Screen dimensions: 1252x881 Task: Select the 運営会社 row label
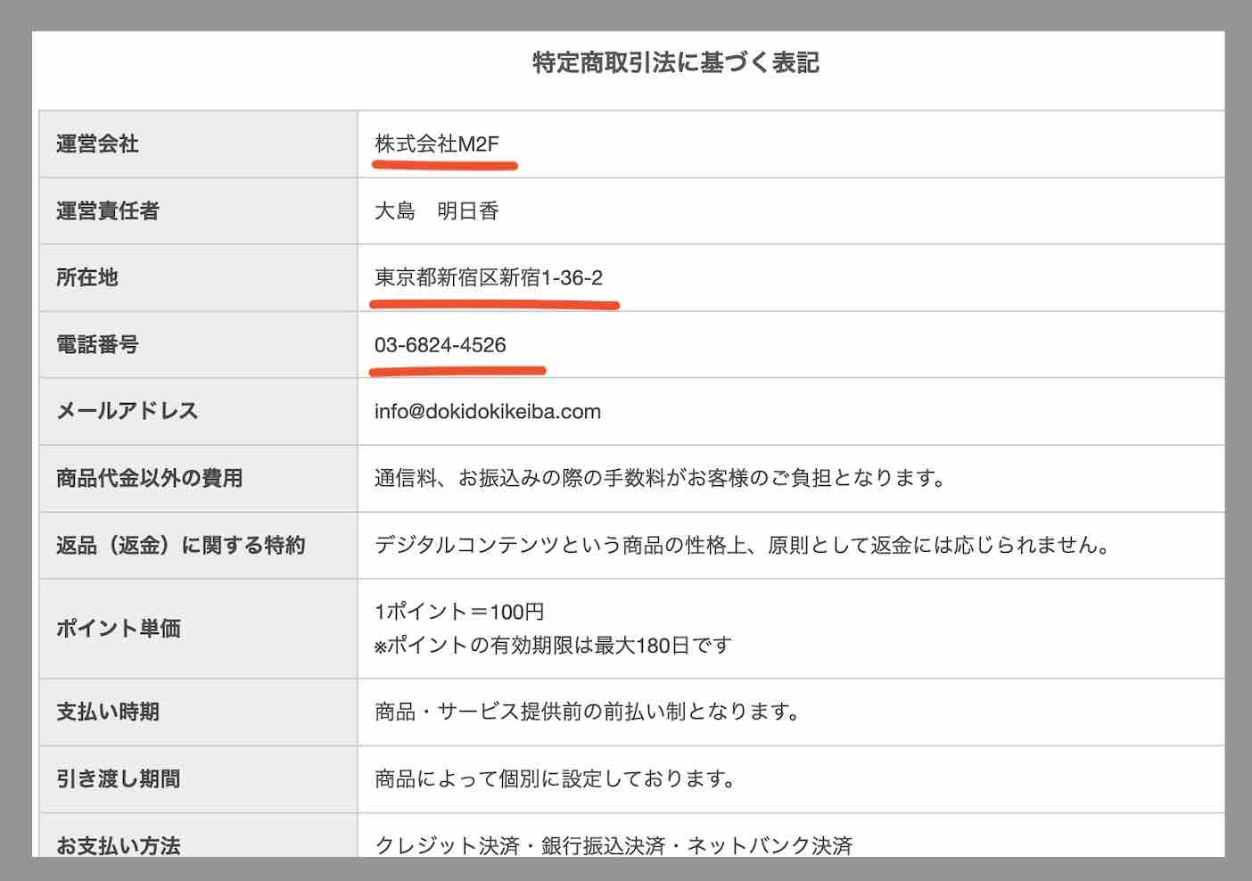(95, 144)
